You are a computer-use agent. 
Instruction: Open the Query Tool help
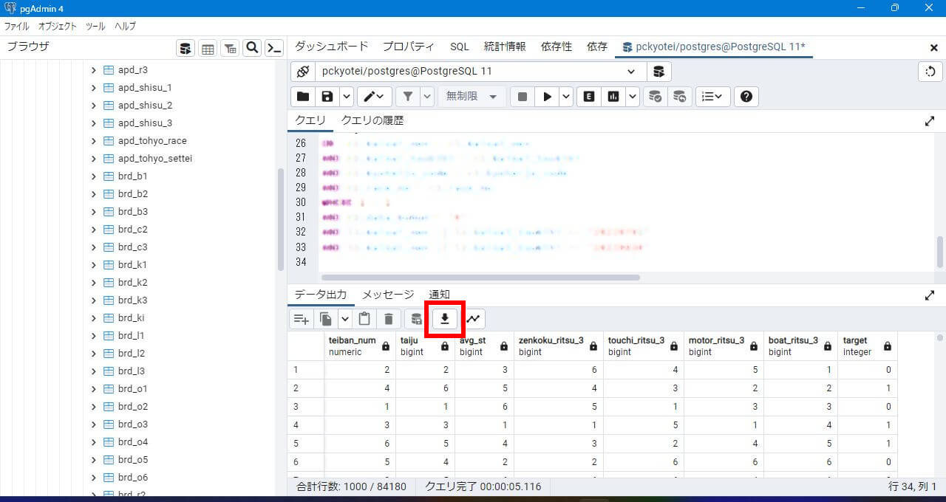[x=746, y=96]
